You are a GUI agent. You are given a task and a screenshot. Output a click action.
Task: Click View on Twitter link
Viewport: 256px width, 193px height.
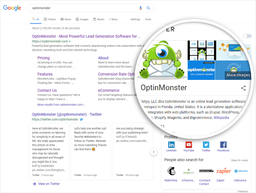(49, 184)
